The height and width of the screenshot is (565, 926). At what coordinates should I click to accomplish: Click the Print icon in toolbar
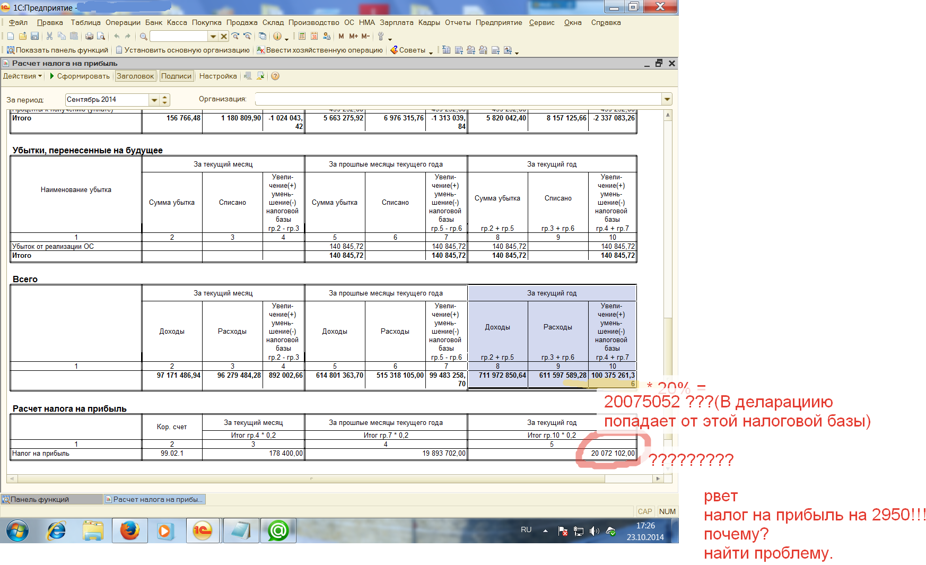(x=89, y=36)
